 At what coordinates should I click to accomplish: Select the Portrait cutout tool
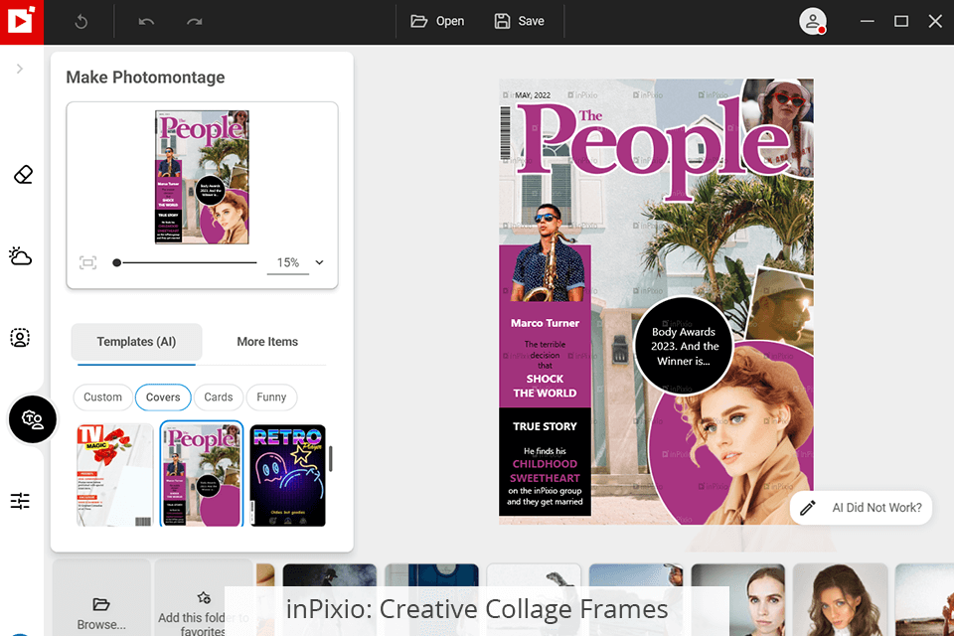tap(20, 338)
